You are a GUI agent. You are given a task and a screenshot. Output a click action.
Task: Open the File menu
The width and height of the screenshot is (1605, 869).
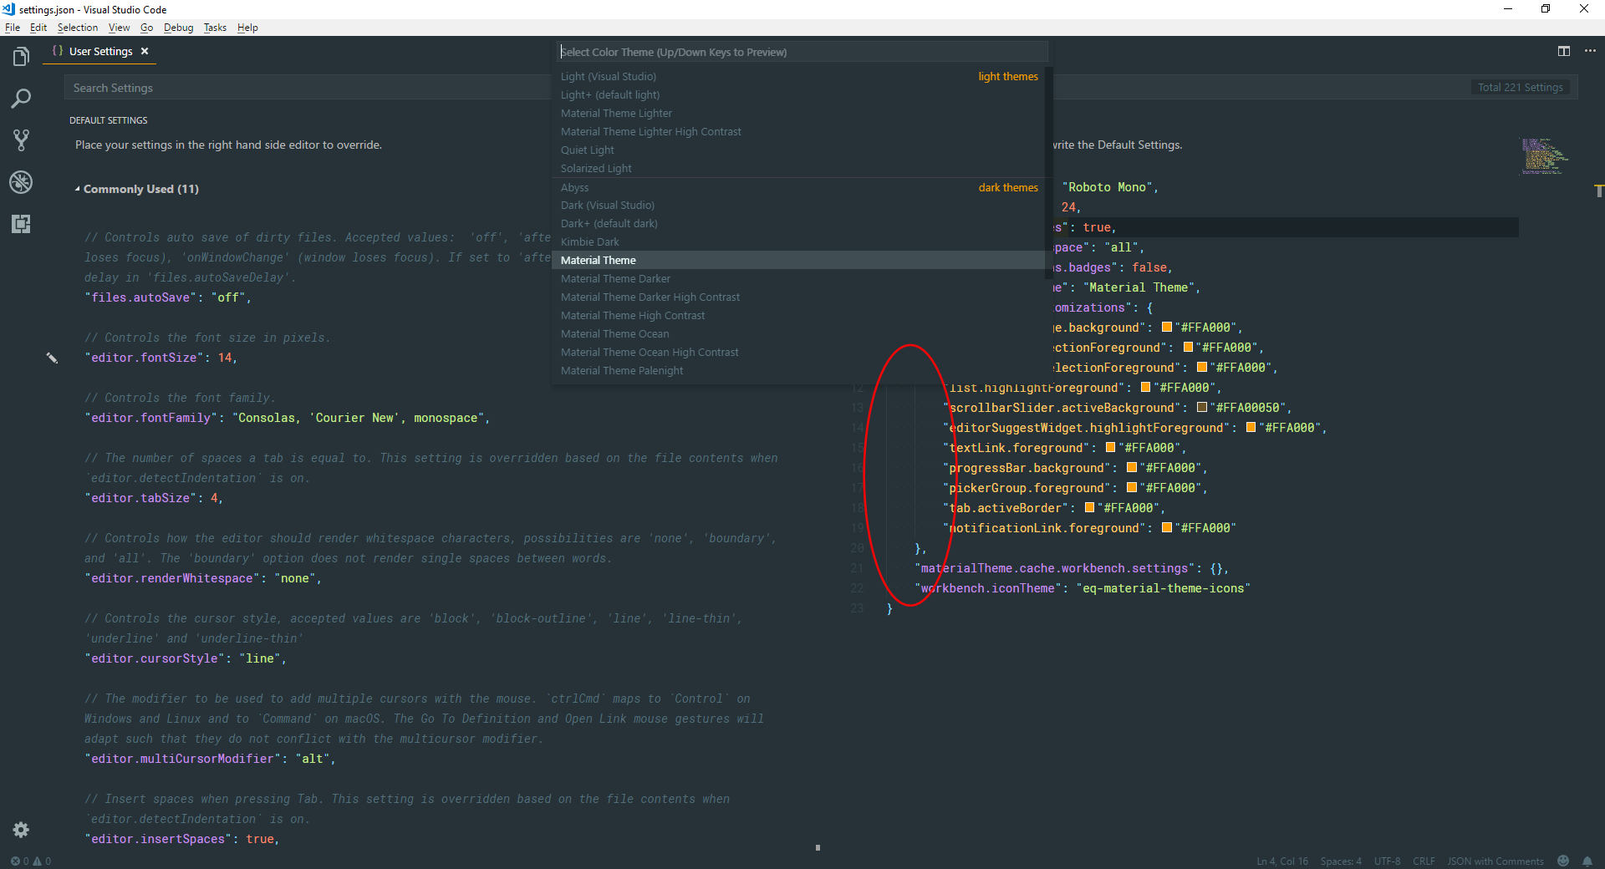click(13, 28)
